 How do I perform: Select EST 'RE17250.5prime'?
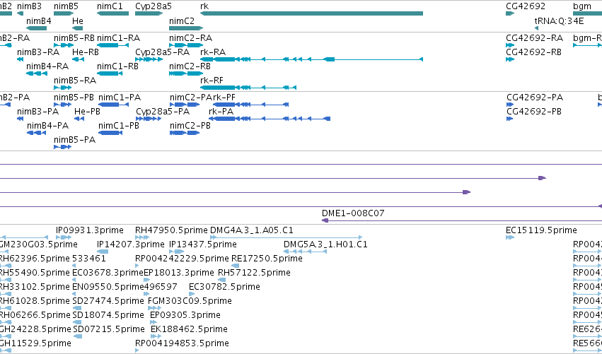pyautogui.click(x=236, y=266)
